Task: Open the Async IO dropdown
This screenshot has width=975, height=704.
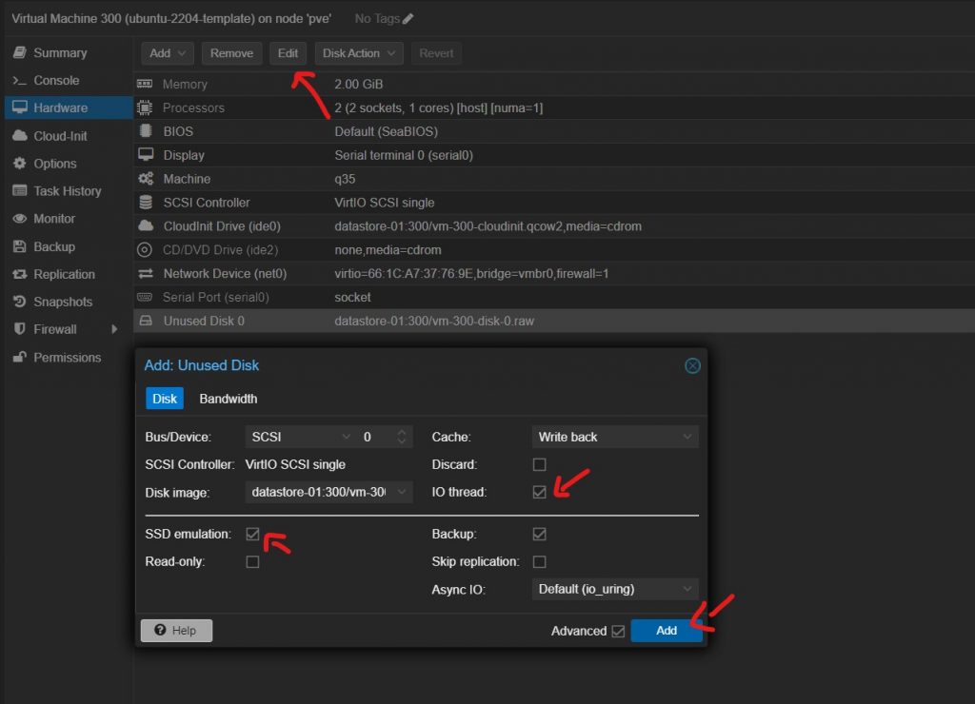Action: pyautogui.click(x=614, y=589)
